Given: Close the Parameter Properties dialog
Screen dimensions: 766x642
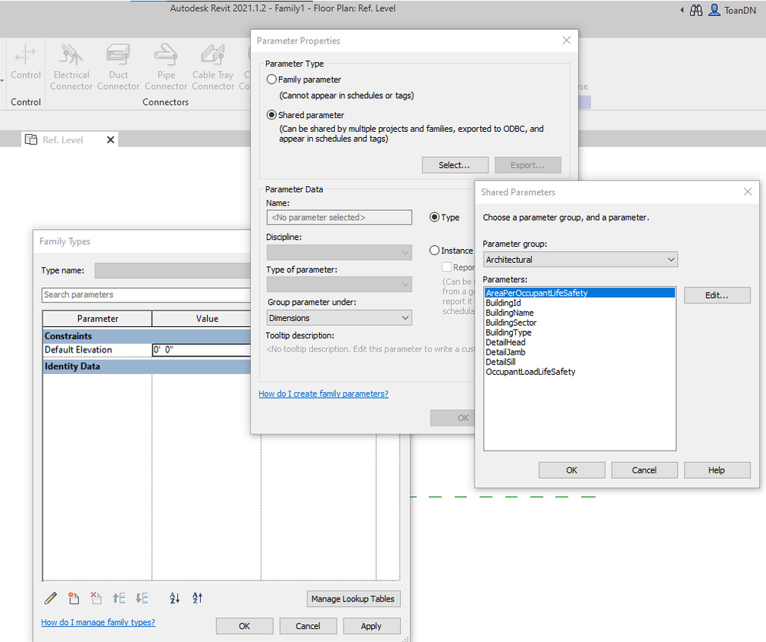Looking at the screenshot, I should tap(566, 40).
